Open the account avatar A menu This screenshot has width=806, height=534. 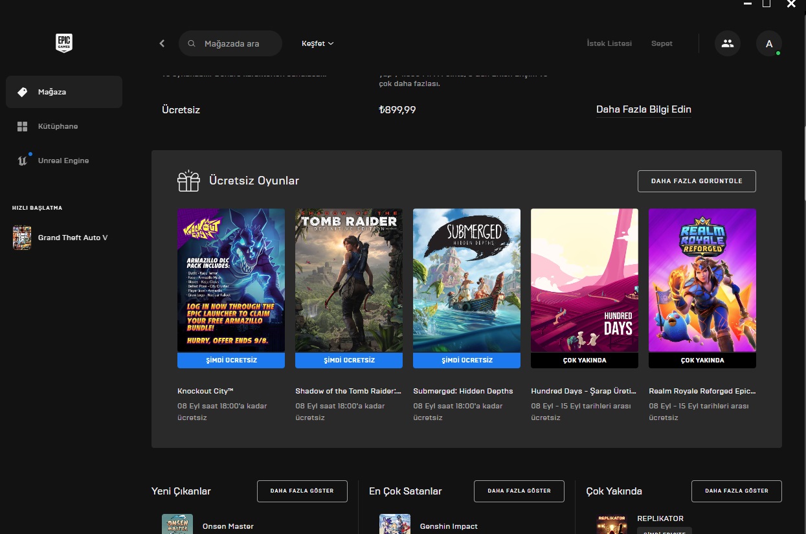[x=769, y=43]
